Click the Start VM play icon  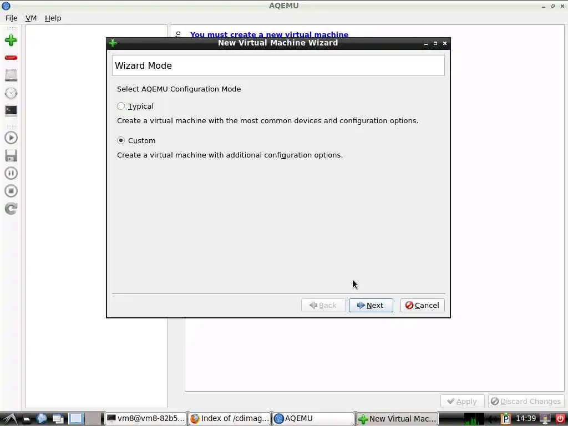[11, 138]
